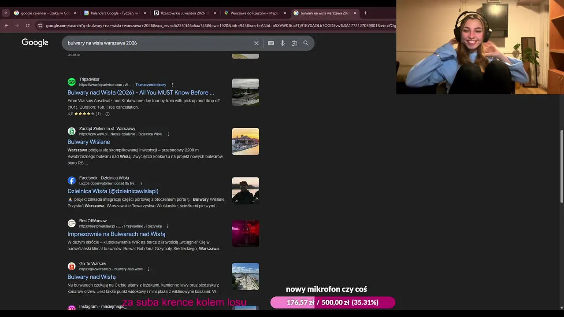Click the Dzielnica Wisła Facebook thumbnail
The height and width of the screenshot is (317, 564).
pos(245,191)
